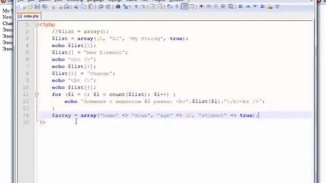326x183 pixels.
Task: Click the closing ?> tag
Action: tap(42, 123)
